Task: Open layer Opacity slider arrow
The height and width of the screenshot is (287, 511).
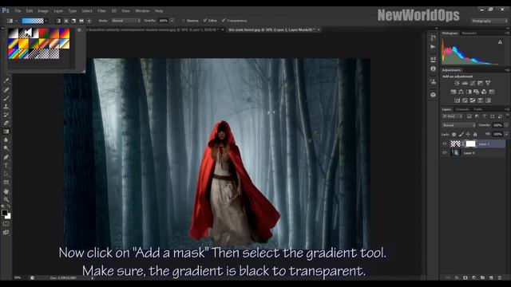Action: click(506, 125)
